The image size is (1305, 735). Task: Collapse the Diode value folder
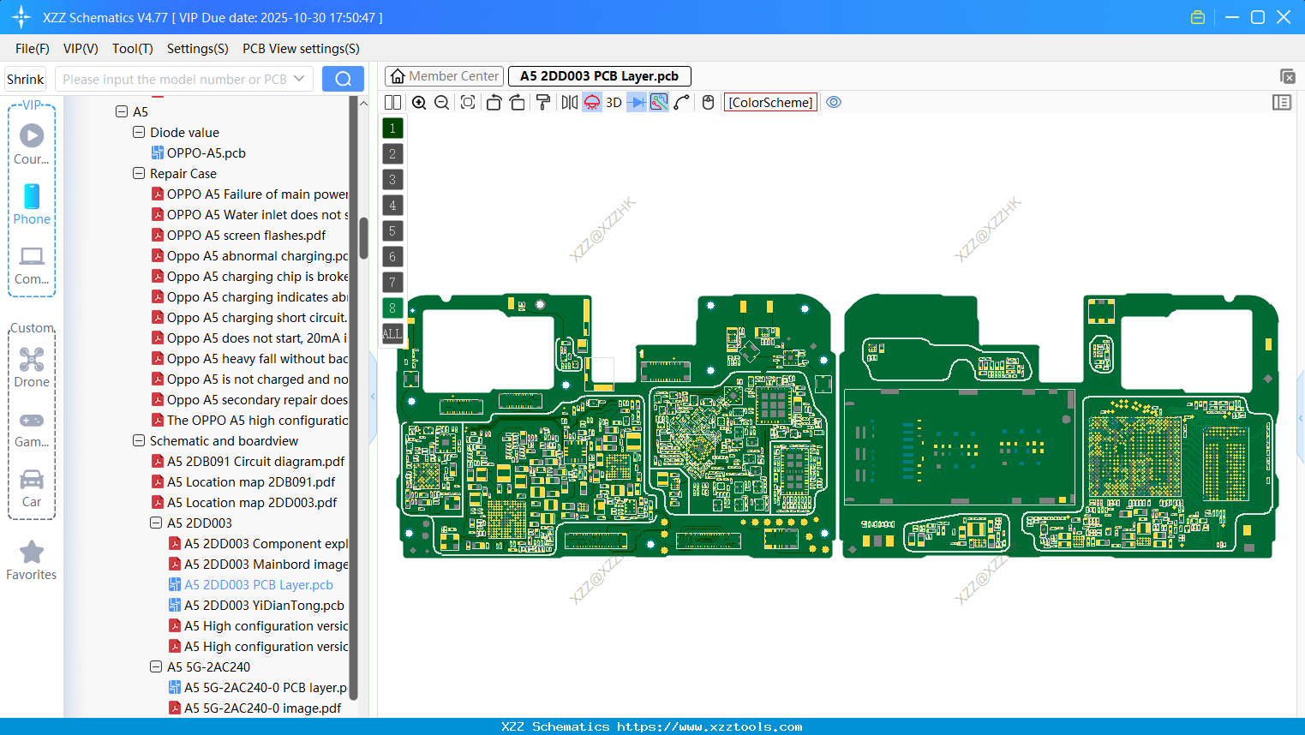(139, 133)
